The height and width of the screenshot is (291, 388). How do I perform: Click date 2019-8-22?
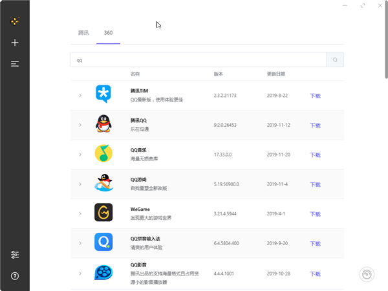coord(277,96)
